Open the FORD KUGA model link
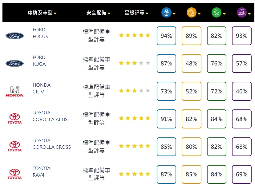This screenshot has width=255, height=189. (x=39, y=61)
